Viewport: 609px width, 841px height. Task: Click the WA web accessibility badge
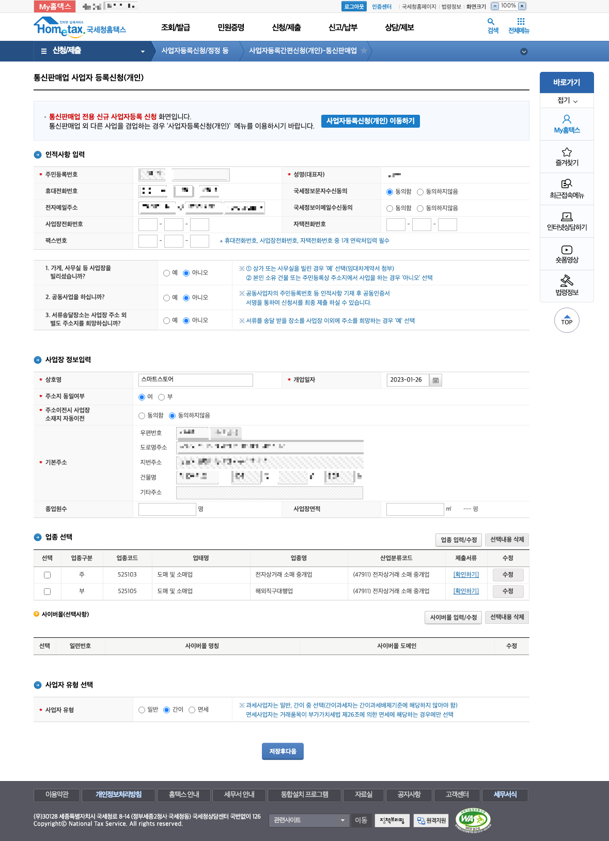coord(473,820)
